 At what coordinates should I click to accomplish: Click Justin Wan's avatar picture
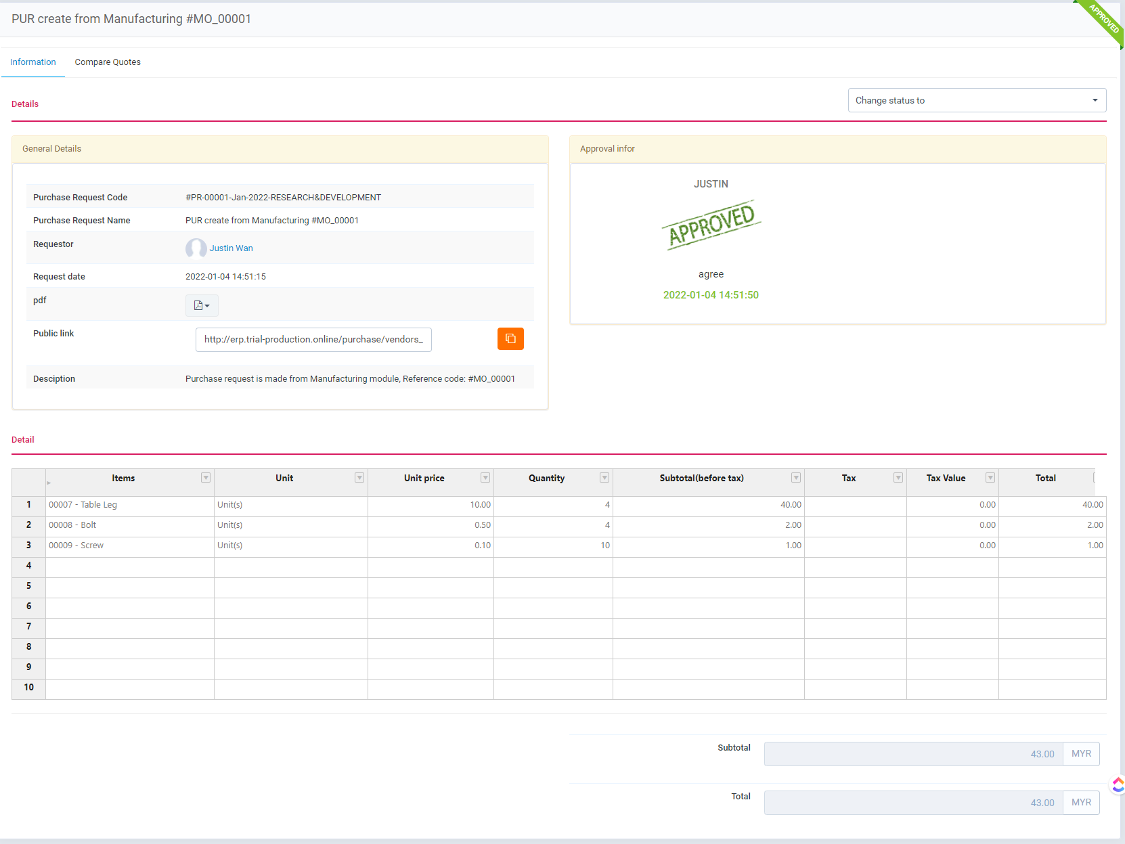tap(196, 248)
